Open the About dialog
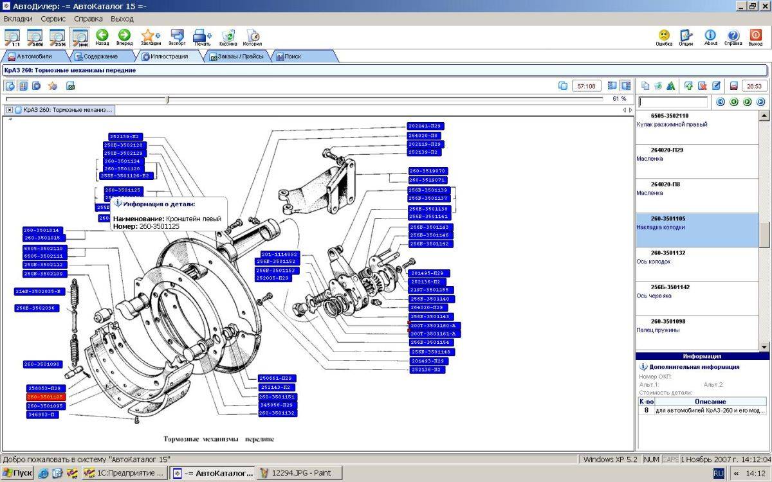The height and width of the screenshot is (482, 772). tap(710, 37)
